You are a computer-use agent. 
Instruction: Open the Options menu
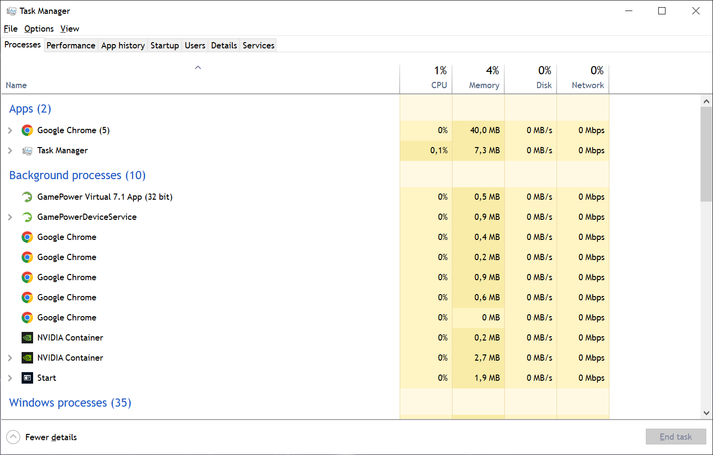point(39,29)
